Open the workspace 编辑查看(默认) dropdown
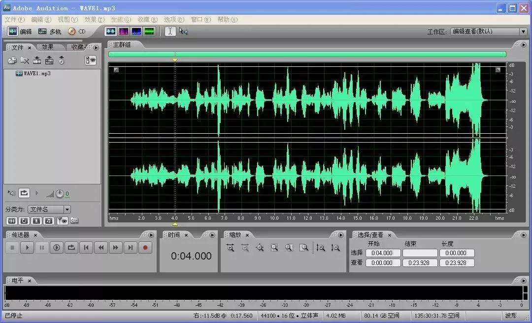Screen dimensions: 532x323 tap(523, 31)
